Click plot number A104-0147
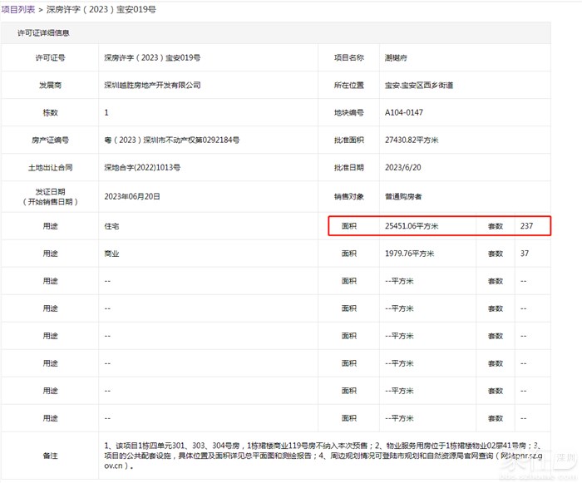The height and width of the screenshot is (483, 582). click(405, 112)
